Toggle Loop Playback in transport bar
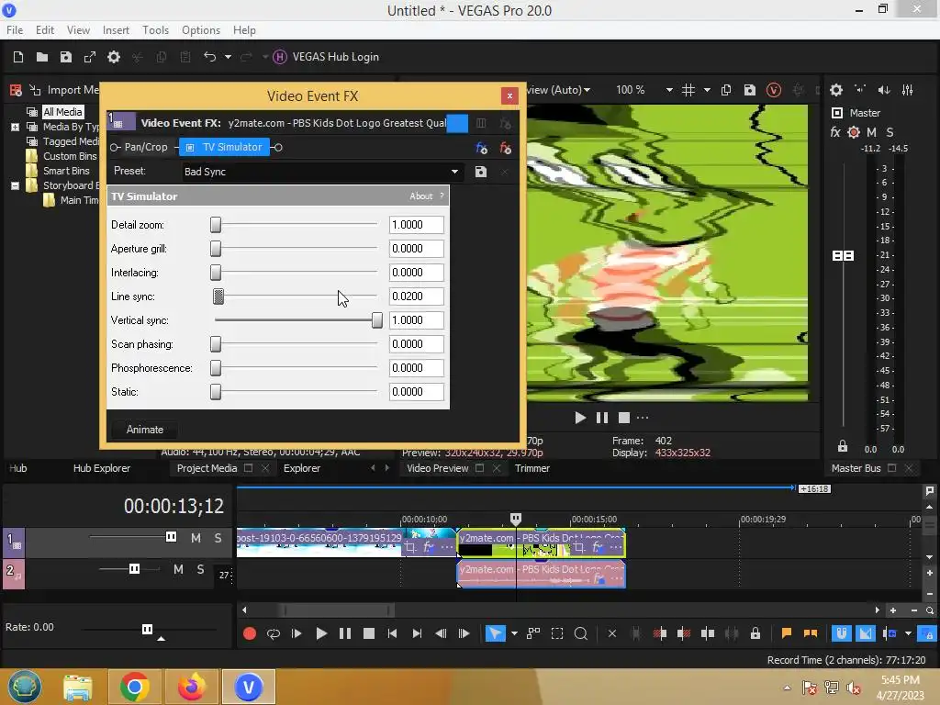 coord(274,633)
